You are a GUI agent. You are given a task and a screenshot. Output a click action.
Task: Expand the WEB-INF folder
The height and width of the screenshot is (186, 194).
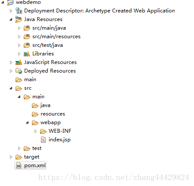coord(35,131)
